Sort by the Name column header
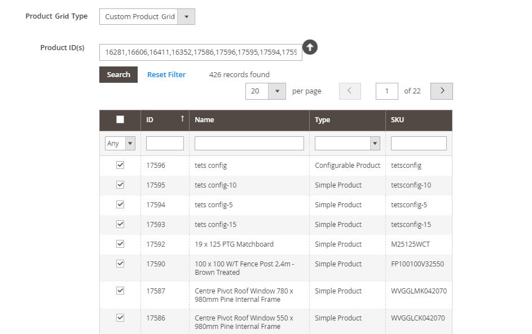This screenshot has width=532, height=334. (x=204, y=119)
